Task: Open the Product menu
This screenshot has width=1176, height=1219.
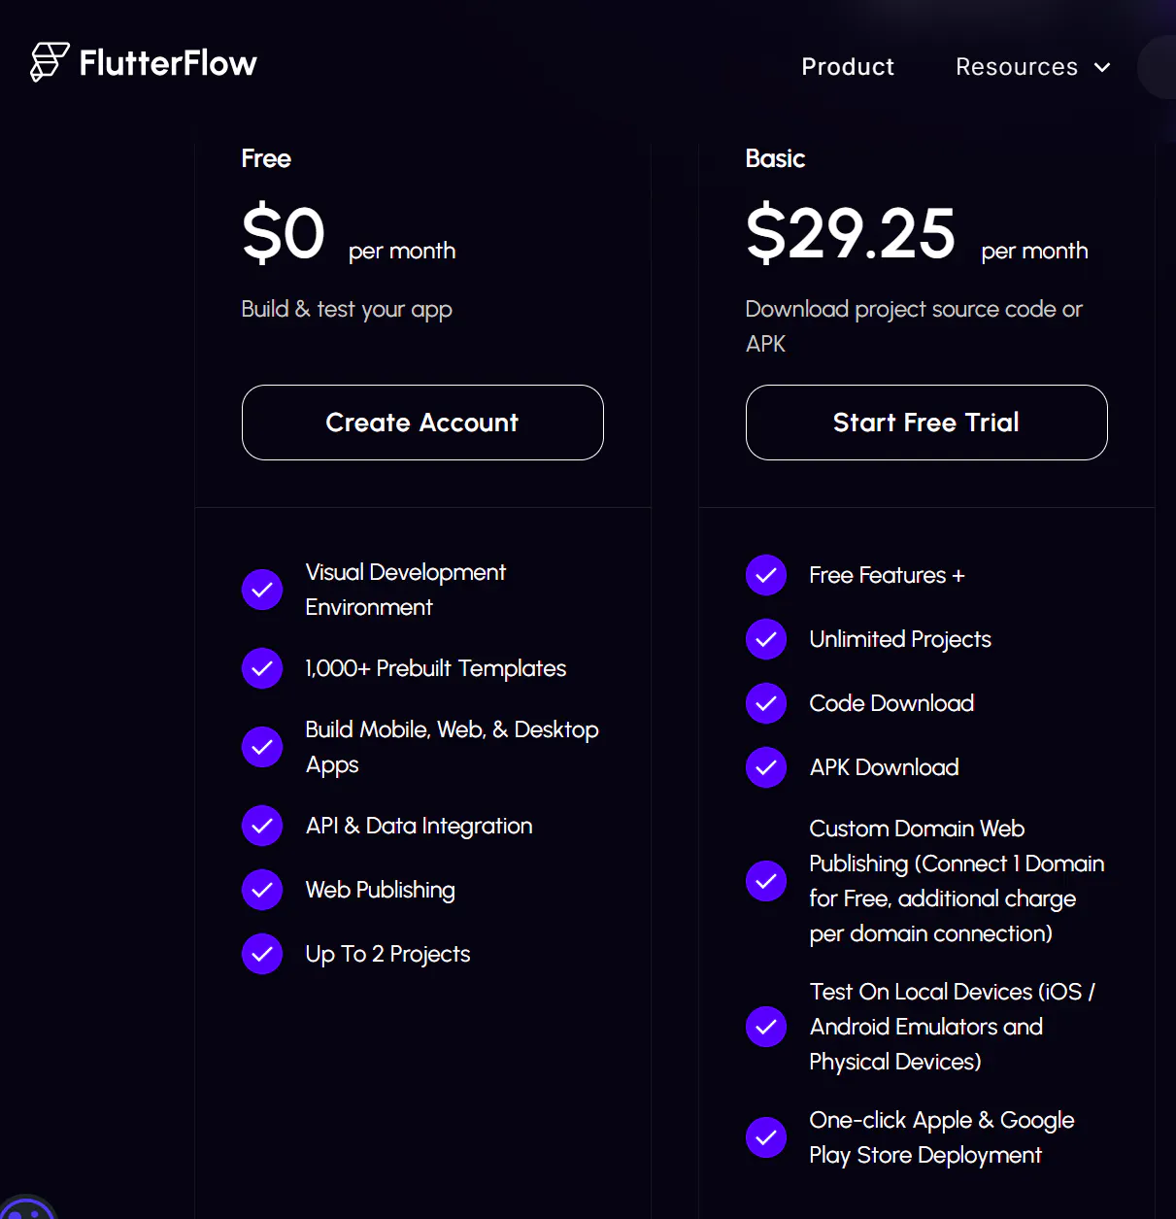Action: point(848,67)
